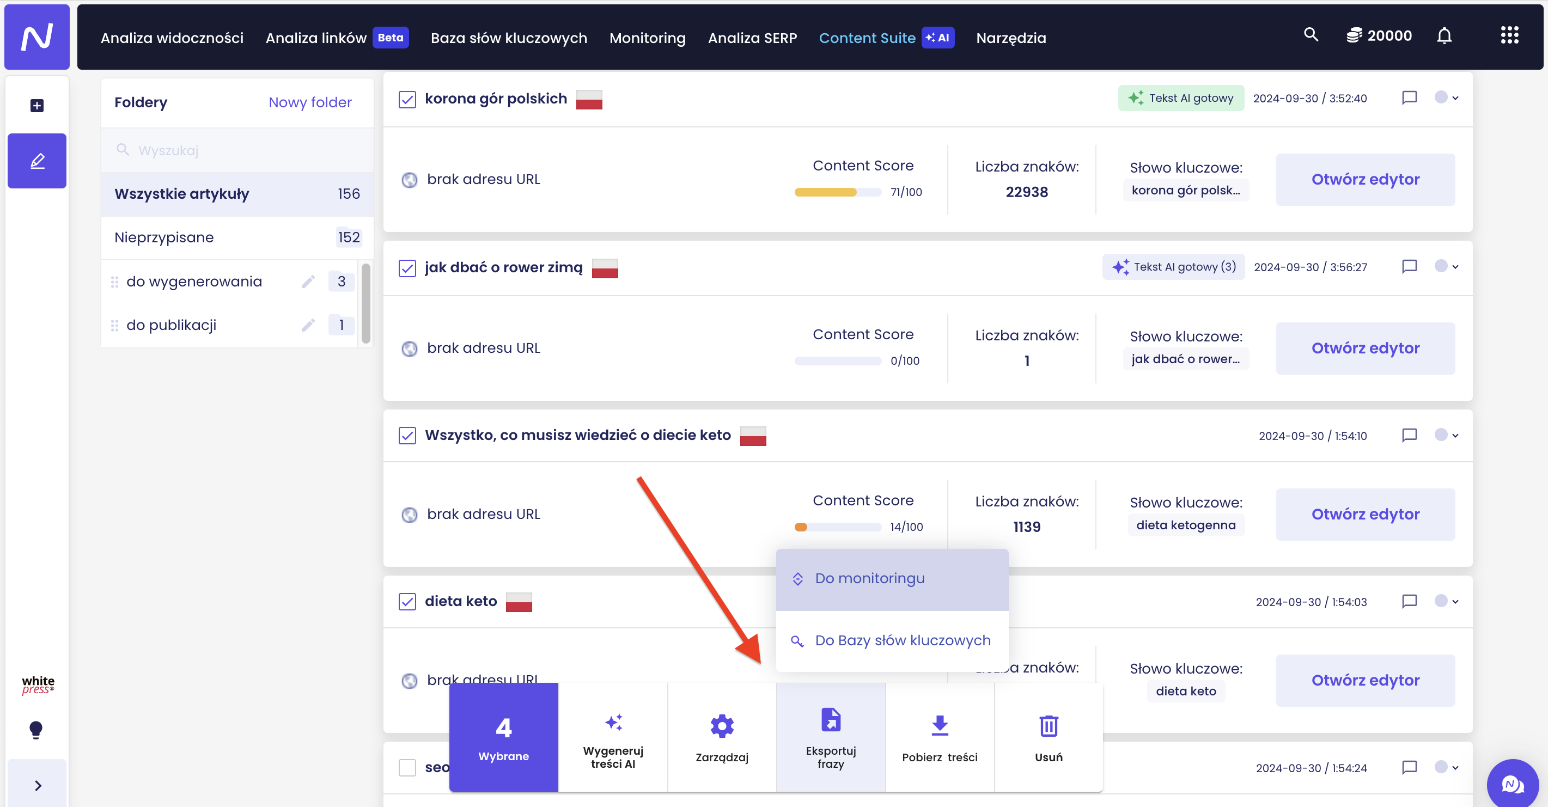
Task: Open the apps grid menu
Action: click(1509, 35)
